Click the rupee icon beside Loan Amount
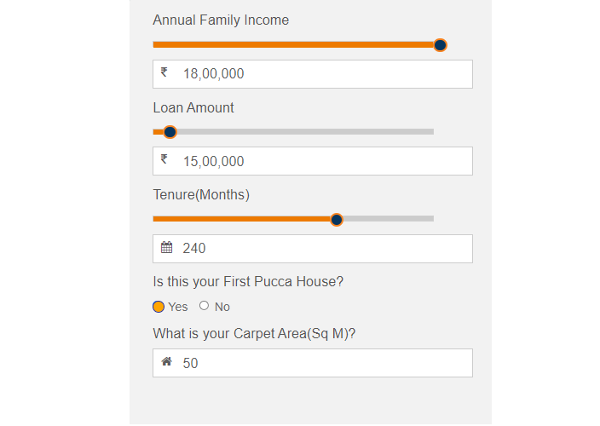600x426 pixels. 164,158
